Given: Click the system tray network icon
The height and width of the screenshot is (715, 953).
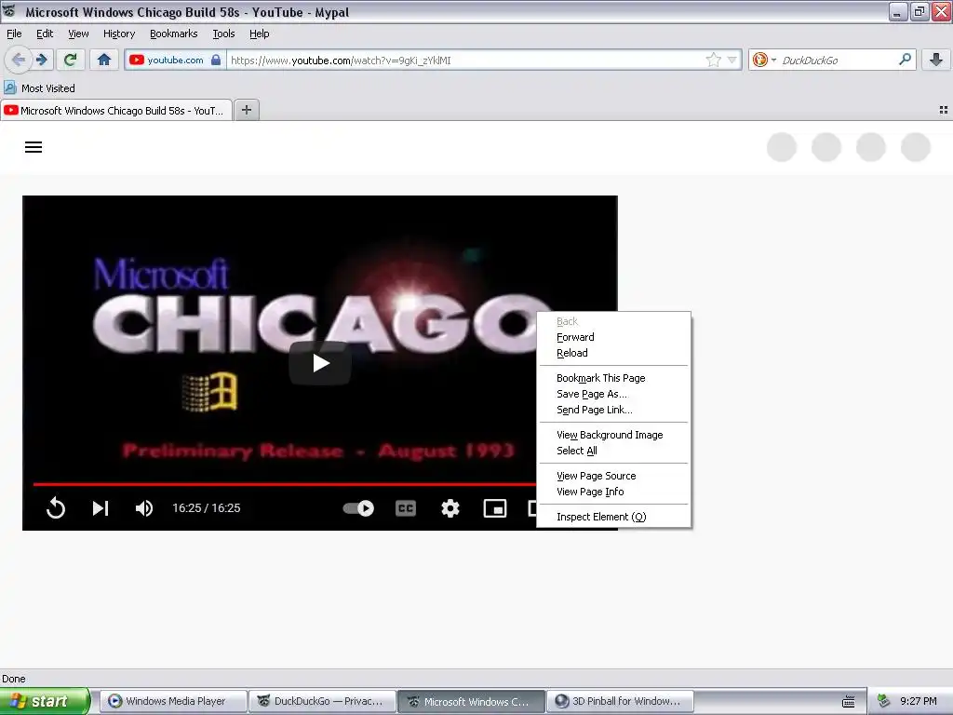Looking at the screenshot, I should point(884,701).
